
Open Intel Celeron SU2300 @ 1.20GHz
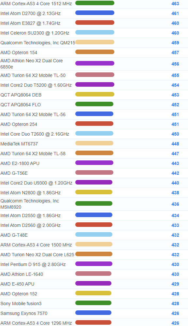click(35, 33)
